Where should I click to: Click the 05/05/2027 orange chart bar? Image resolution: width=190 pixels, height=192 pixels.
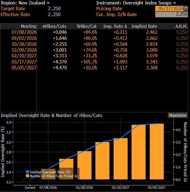pyautogui.click(x=157, y=151)
